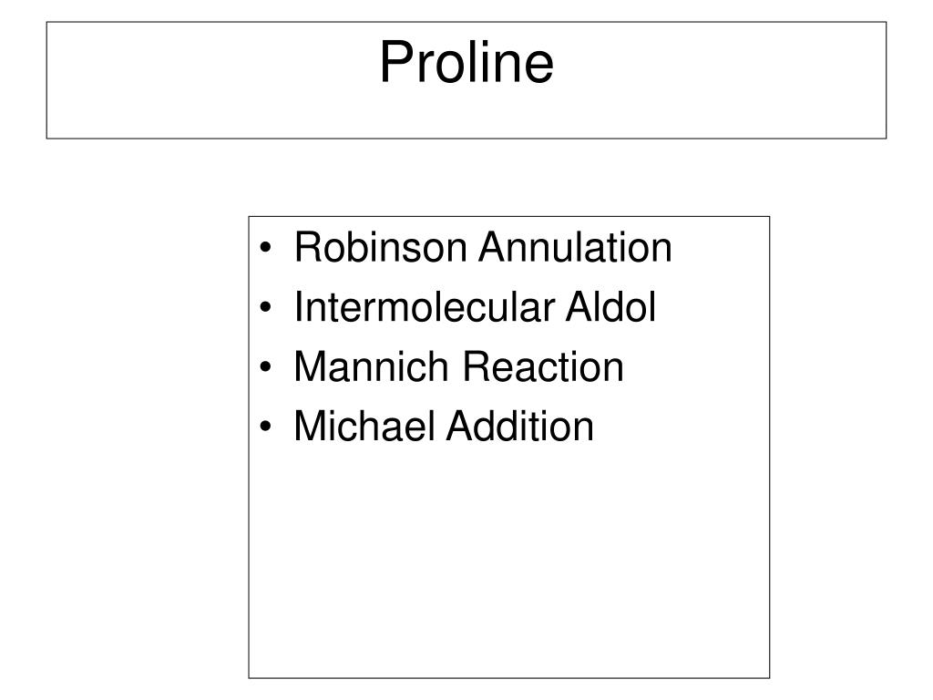
Task: Click the word Intermolecular
Action: tap(425, 307)
